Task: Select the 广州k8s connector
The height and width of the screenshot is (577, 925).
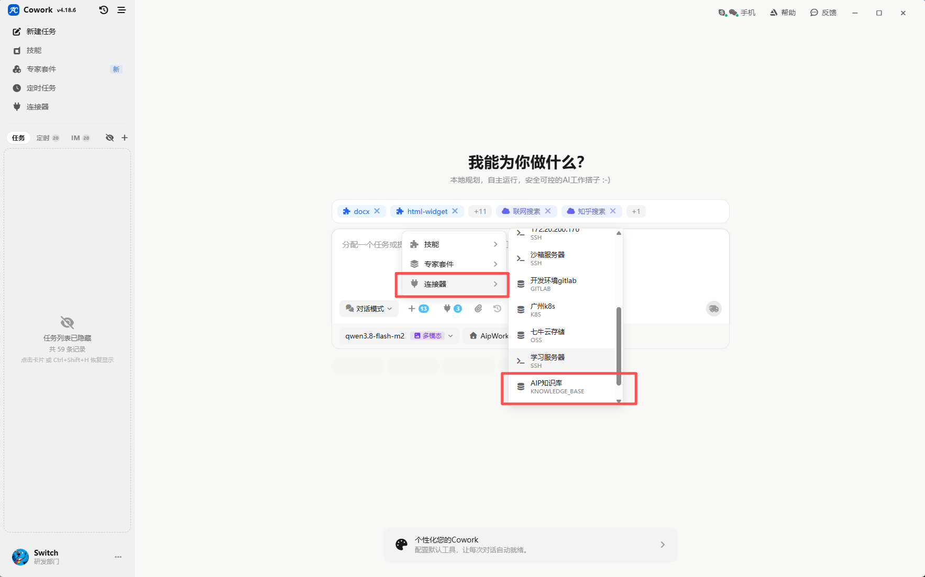Action: tap(563, 310)
